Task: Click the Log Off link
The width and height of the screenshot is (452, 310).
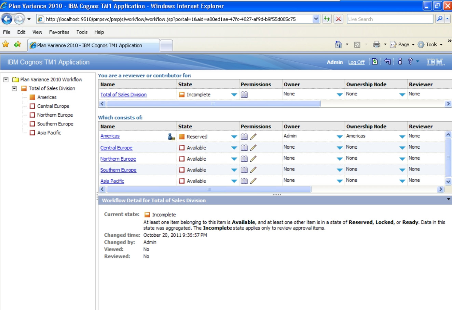Action: [x=356, y=62]
